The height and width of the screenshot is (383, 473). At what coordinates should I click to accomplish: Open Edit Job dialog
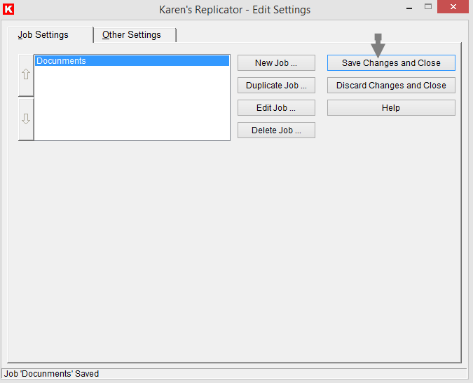click(276, 108)
